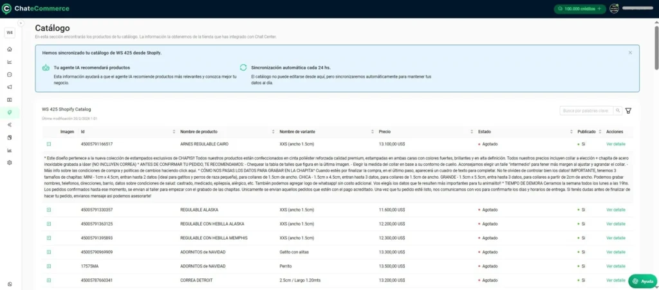The height and width of the screenshot is (290, 659).
Task: Click the price 12.200,00 US$
Action: (392, 224)
